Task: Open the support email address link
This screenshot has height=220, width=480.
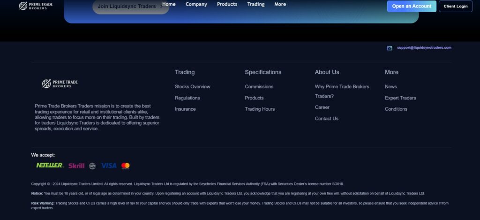Action: pos(424,48)
